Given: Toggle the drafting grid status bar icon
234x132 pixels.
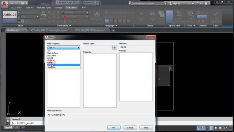Looking at the screenshot, I should point(199,128).
